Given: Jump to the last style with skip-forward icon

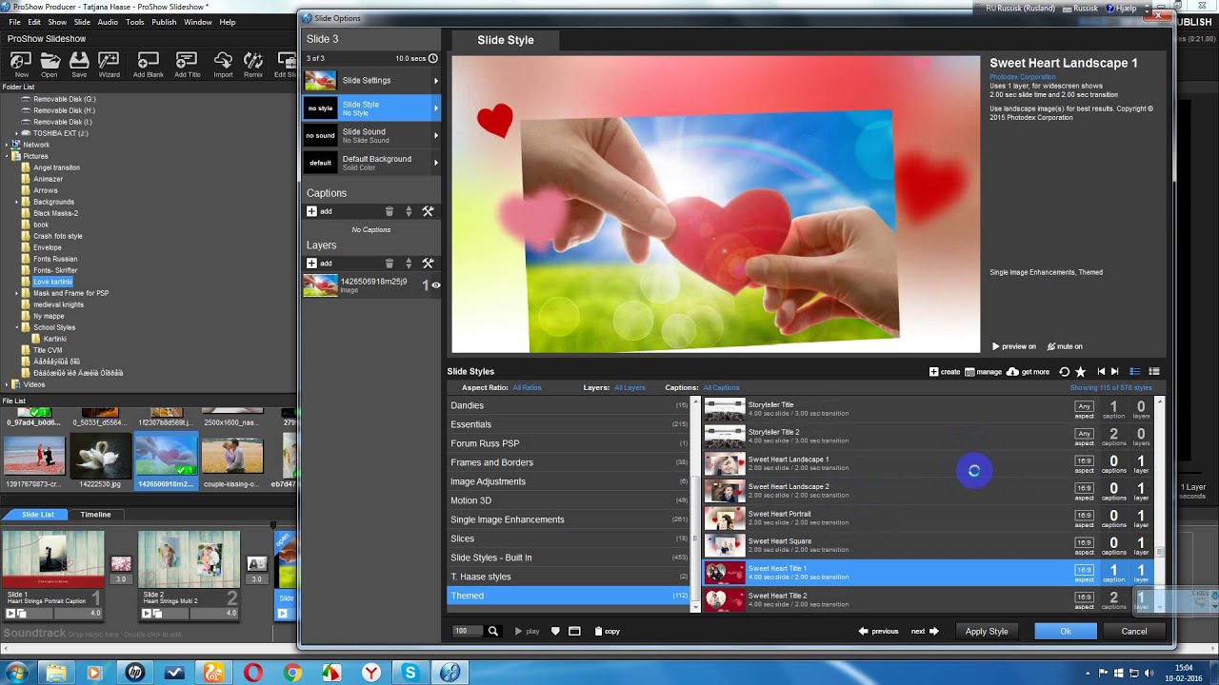Looking at the screenshot, I should (x=1115, y=372).
